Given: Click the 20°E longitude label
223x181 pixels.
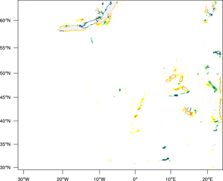Looking at the screenshot, I should (x=207, y=179).
